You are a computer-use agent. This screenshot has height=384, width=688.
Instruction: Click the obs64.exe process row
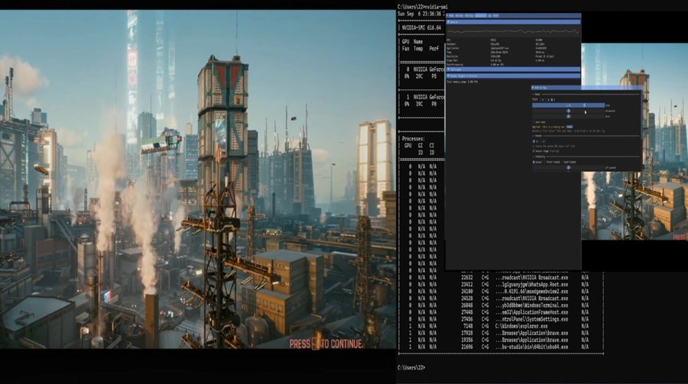[x=500, y=347]
